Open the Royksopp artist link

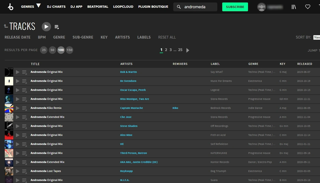click(126, 171)
